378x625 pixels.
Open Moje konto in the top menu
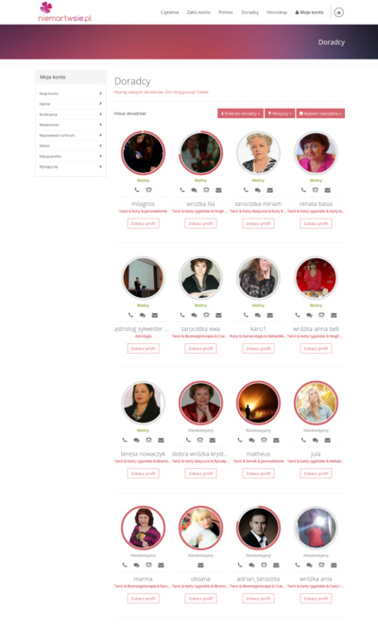(309, 12)
